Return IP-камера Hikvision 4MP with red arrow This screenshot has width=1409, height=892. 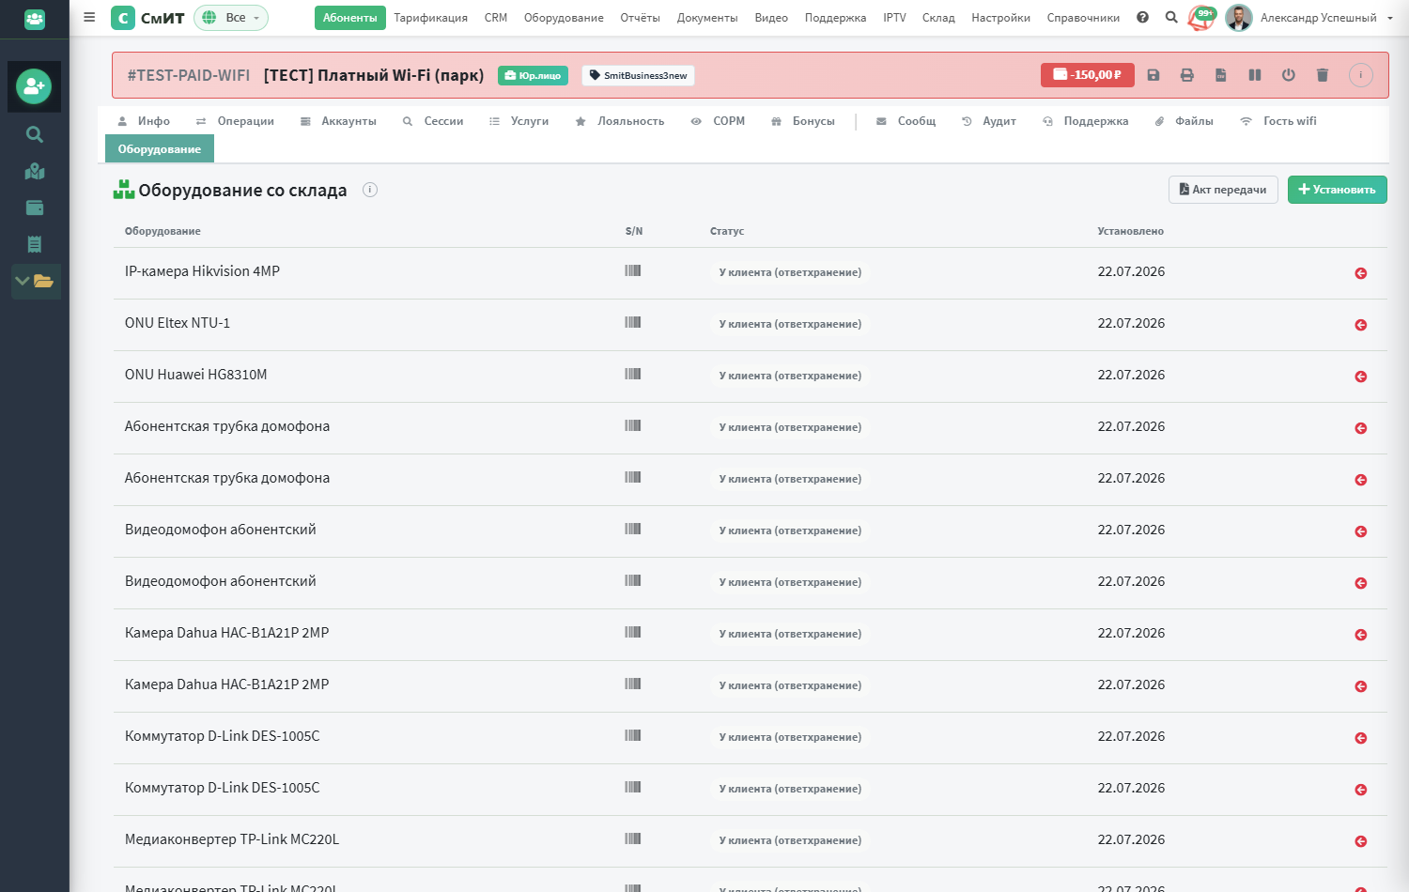[1360, 273]
